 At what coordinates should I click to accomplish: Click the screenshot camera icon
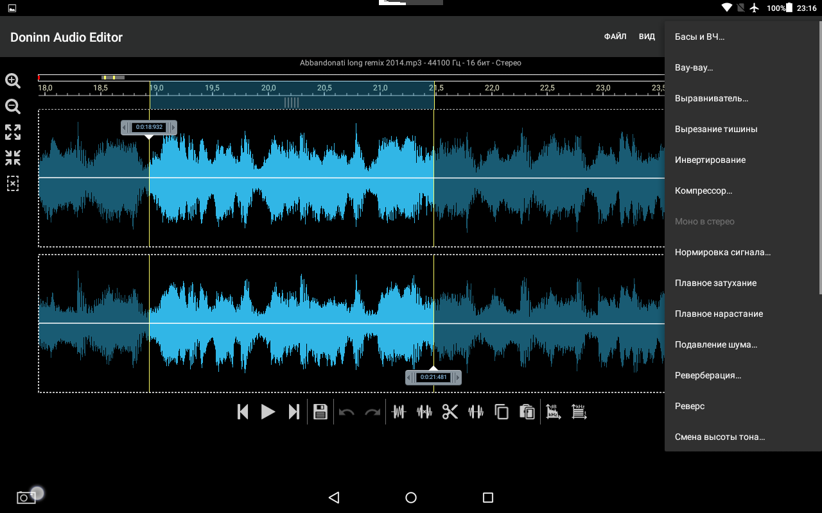tap(26, 498)
